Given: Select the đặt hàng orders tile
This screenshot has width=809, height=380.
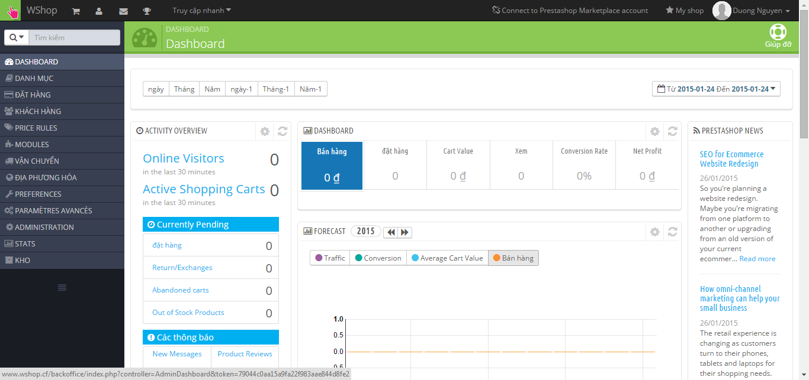Looking at the screenshot, I should (395, 165).
